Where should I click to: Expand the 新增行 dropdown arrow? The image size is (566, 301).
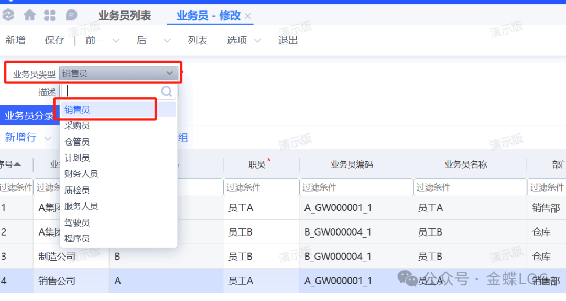(48, 138)
